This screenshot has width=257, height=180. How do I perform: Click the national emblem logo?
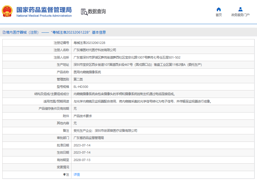click(7, 11)
